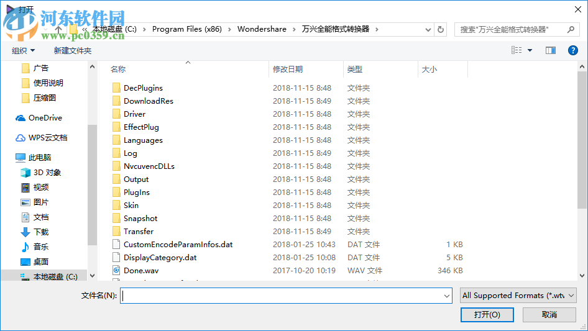Expand the file name dropdown arrow
Viewport: 588px width, 331px height.
pyautogui.click(x=447, y=296)
